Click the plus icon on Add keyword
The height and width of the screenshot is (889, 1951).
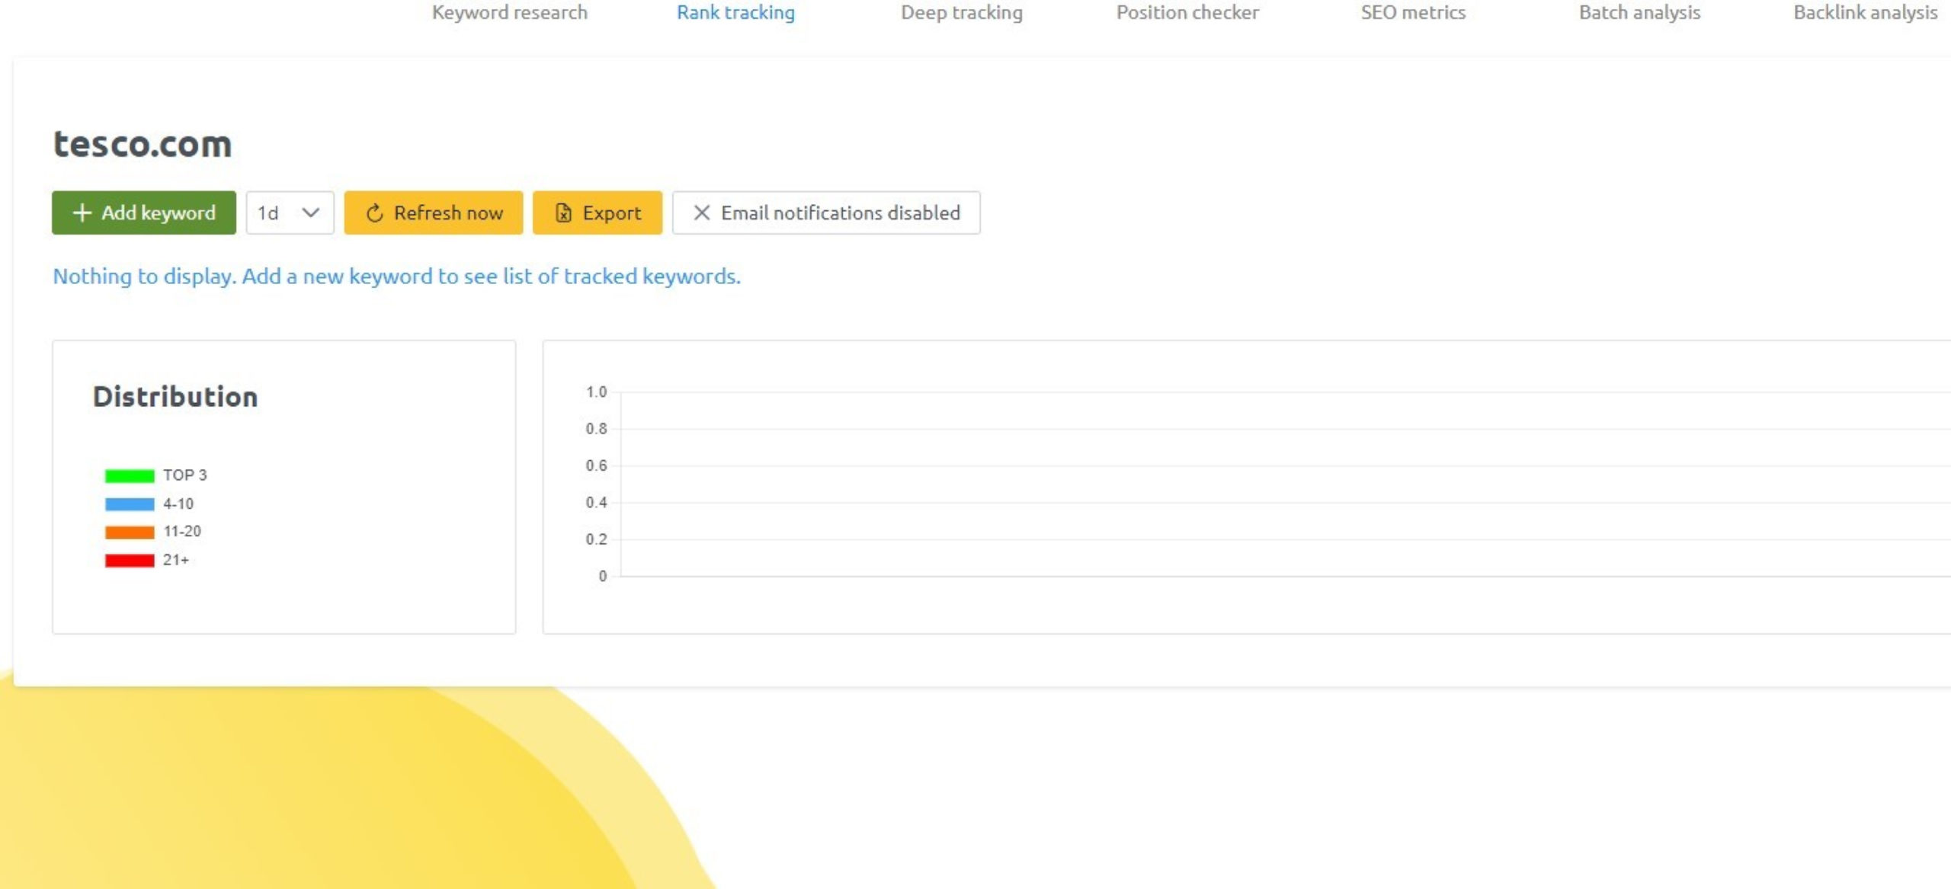coord(82,213)
